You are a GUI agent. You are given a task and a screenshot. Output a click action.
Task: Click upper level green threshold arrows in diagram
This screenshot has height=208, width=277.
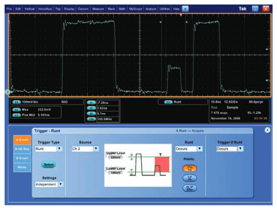[132, 157]
